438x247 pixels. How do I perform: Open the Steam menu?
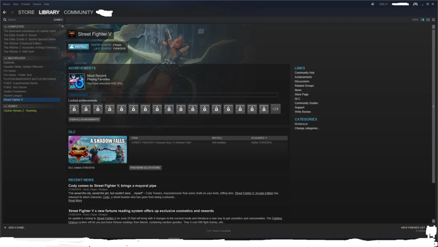click(x=6, y=4)
